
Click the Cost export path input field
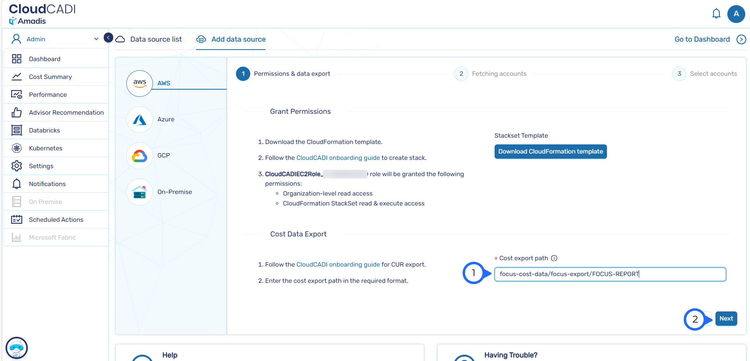click(x=610, y=274)
